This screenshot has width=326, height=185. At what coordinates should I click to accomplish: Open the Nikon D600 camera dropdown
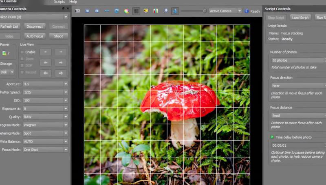point(33,17)
